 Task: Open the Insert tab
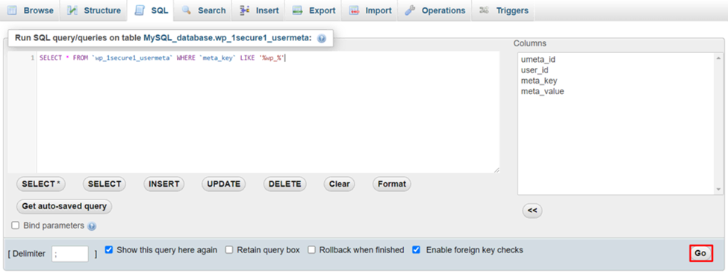pyautogui.click(x=260, y=10)
